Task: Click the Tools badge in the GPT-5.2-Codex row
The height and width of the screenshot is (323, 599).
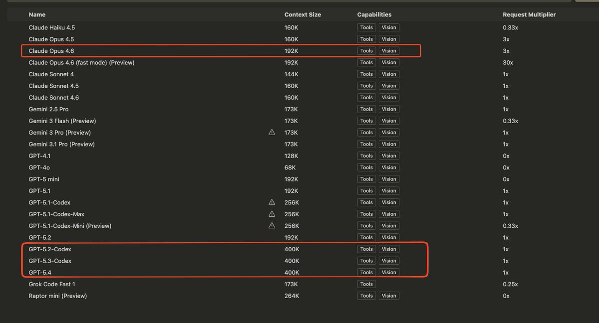Action: click(366, 249)
